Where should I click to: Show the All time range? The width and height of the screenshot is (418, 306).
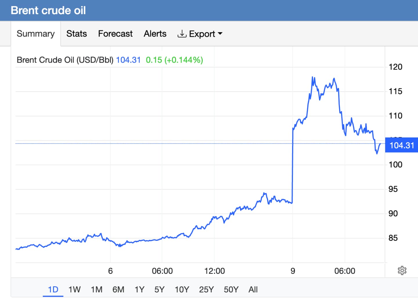point(253,289)
